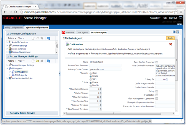Click the Accessibility link
The width and height of the screenshot is (186, 125).
[155, 18]
